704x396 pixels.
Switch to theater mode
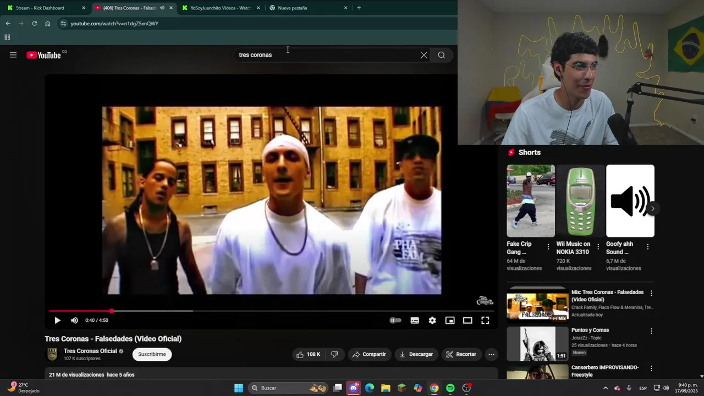[x=468, y=320]
